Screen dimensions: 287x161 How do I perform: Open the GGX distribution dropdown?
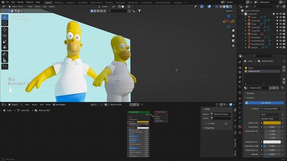tap(270, 114)
